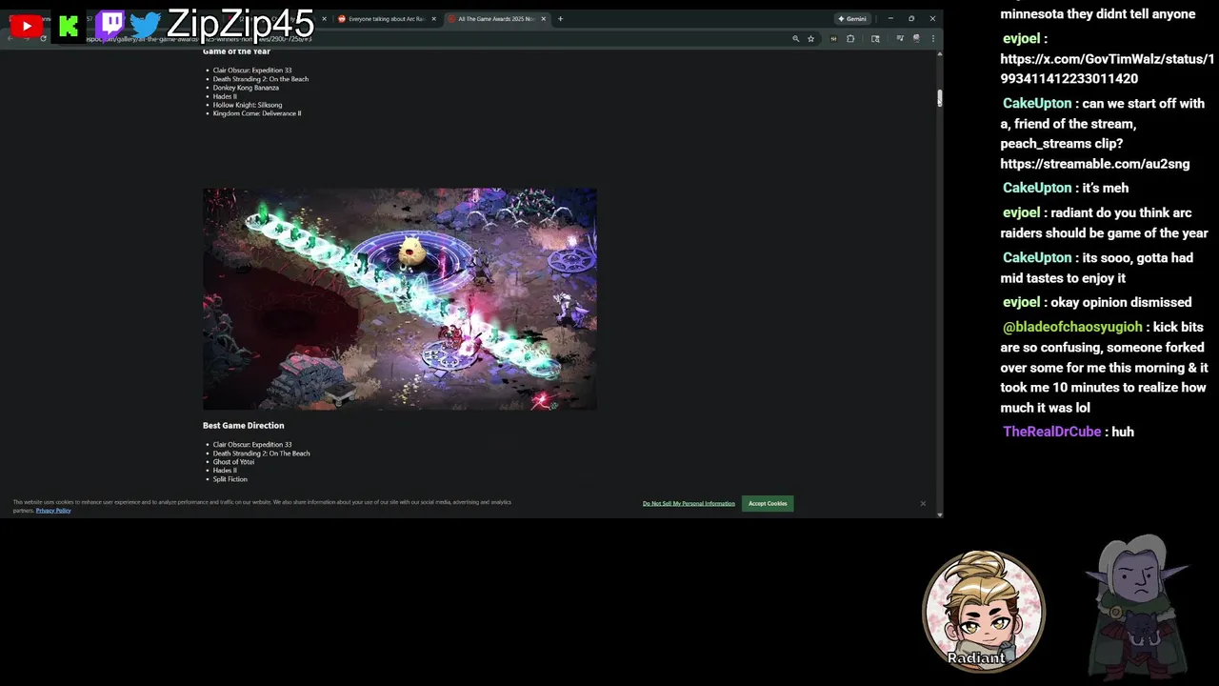
Task: Open the Privacy Policy link
Action: point(53,511)
